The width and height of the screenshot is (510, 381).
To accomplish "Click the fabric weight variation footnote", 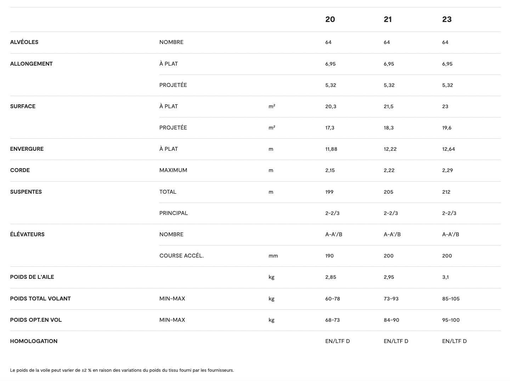I will [122, 370].
